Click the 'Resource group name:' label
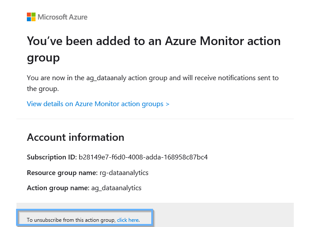Screen dimensions: 312x227 [x=62, y=173]
